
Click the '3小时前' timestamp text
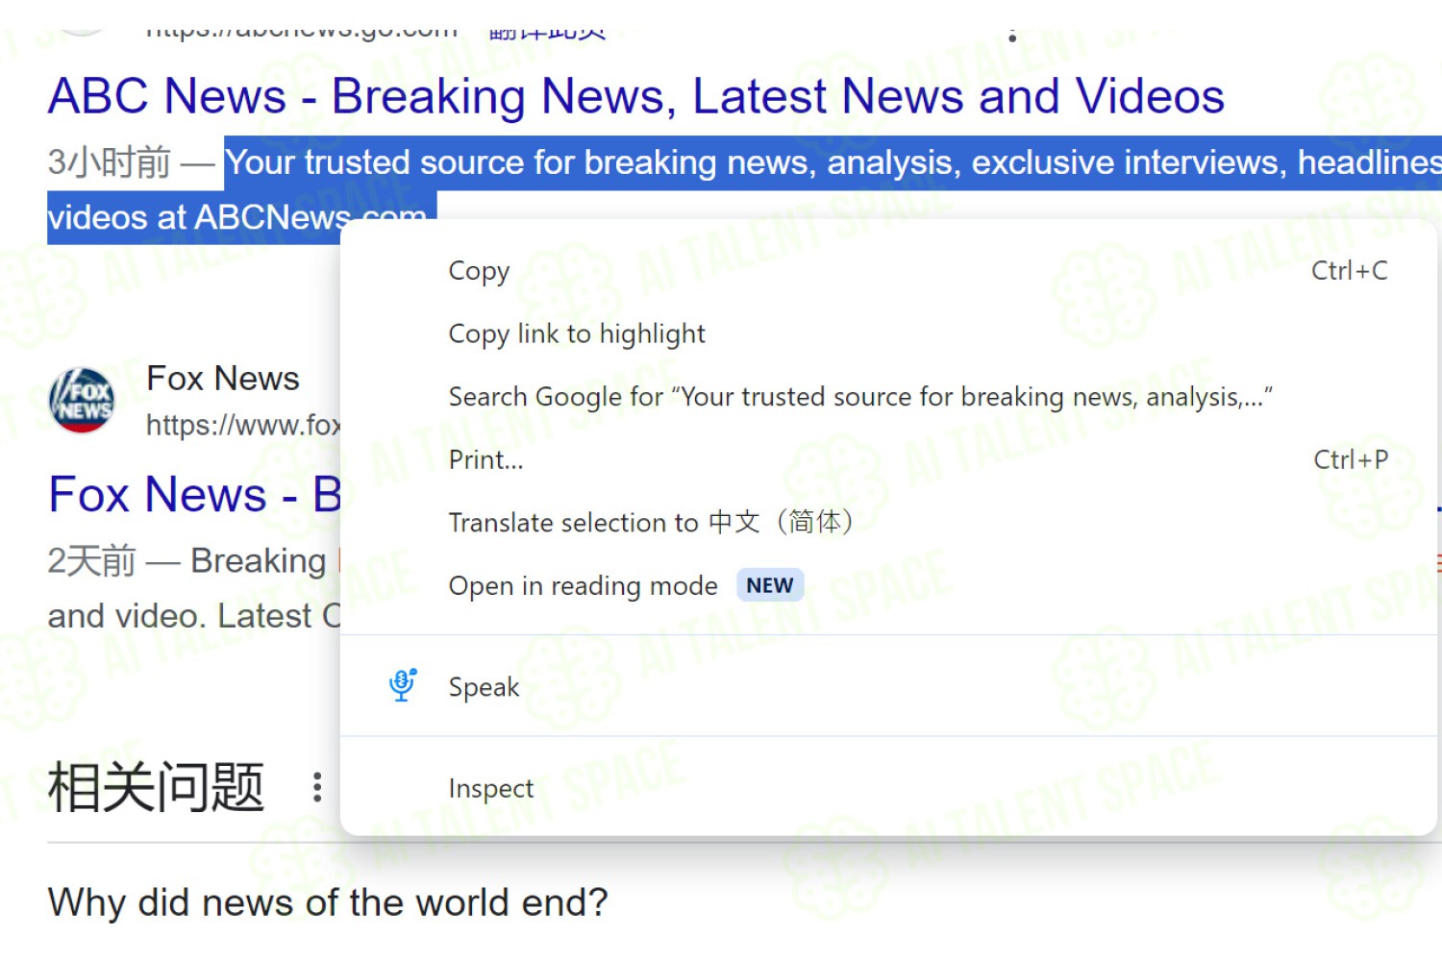click(x=110, y=162)
